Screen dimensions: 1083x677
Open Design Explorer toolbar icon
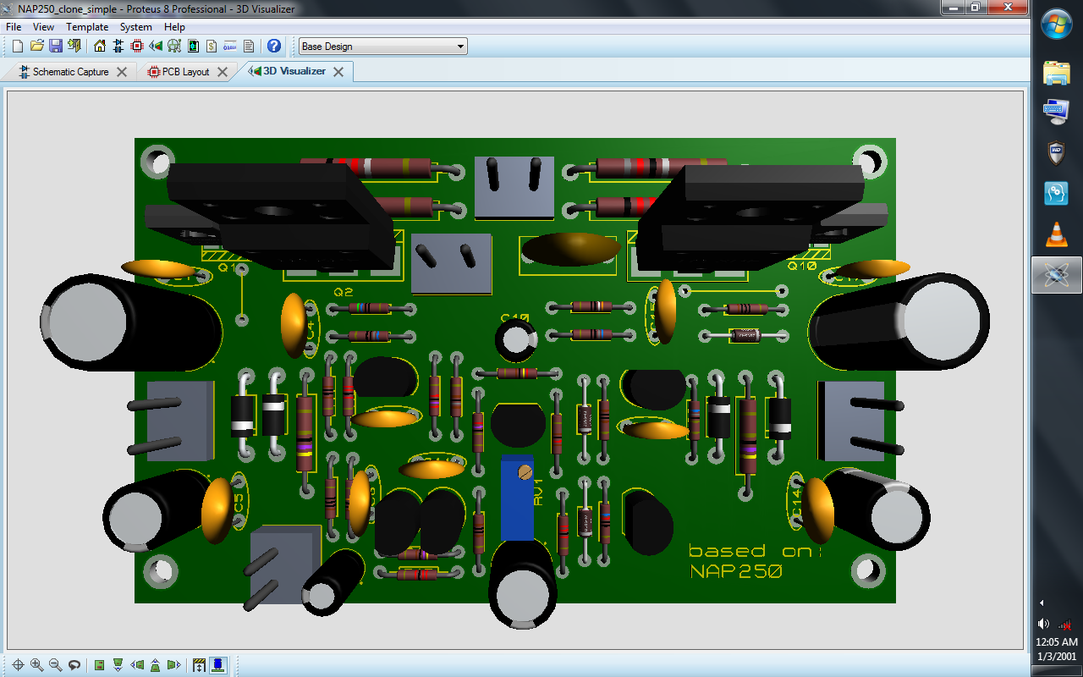[193, 46]
